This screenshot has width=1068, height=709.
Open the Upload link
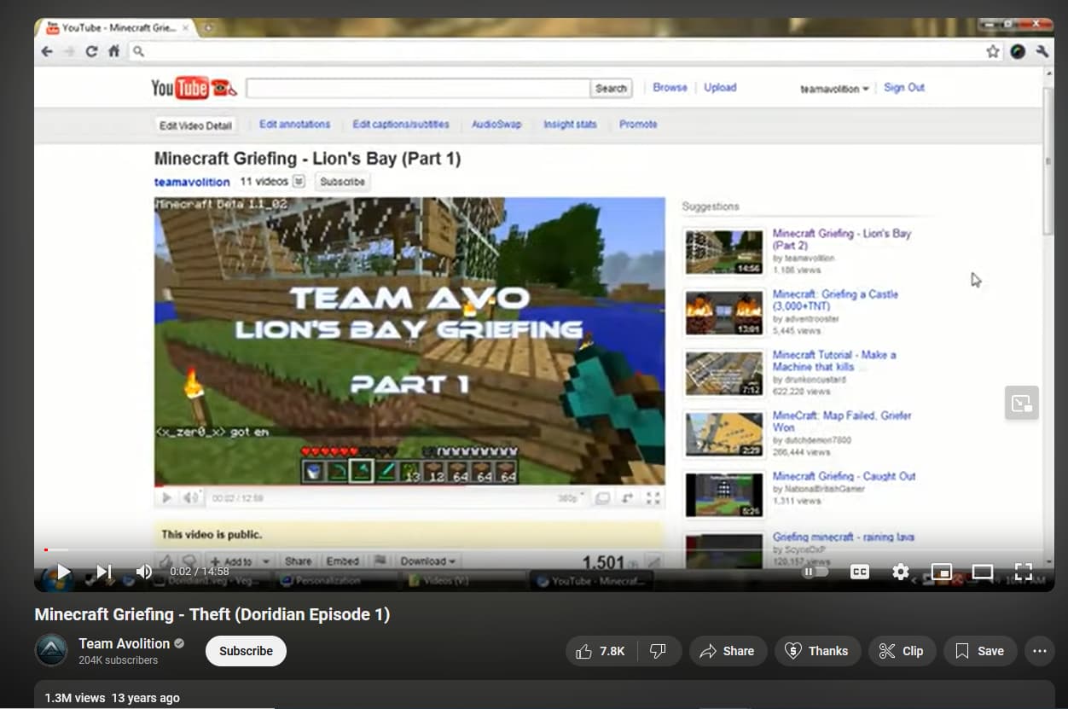click(x=720, y=88)
